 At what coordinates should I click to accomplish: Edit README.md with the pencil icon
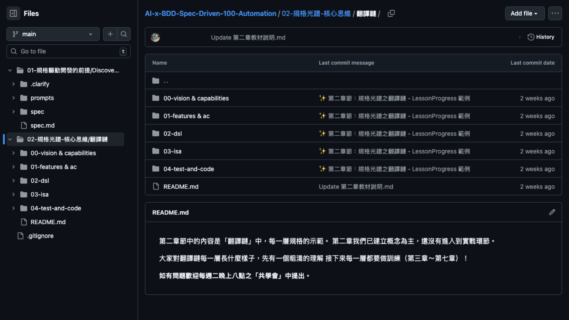tap(552, 212)
